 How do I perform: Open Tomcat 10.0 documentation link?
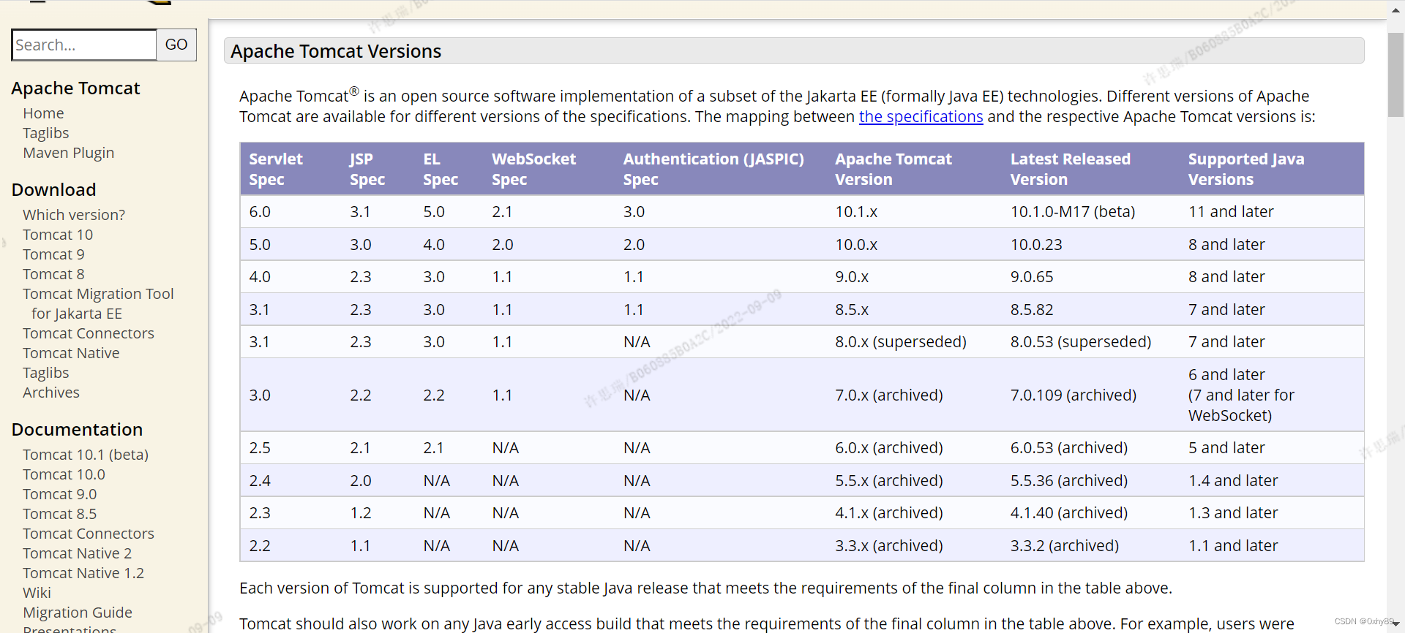(64, 474)
